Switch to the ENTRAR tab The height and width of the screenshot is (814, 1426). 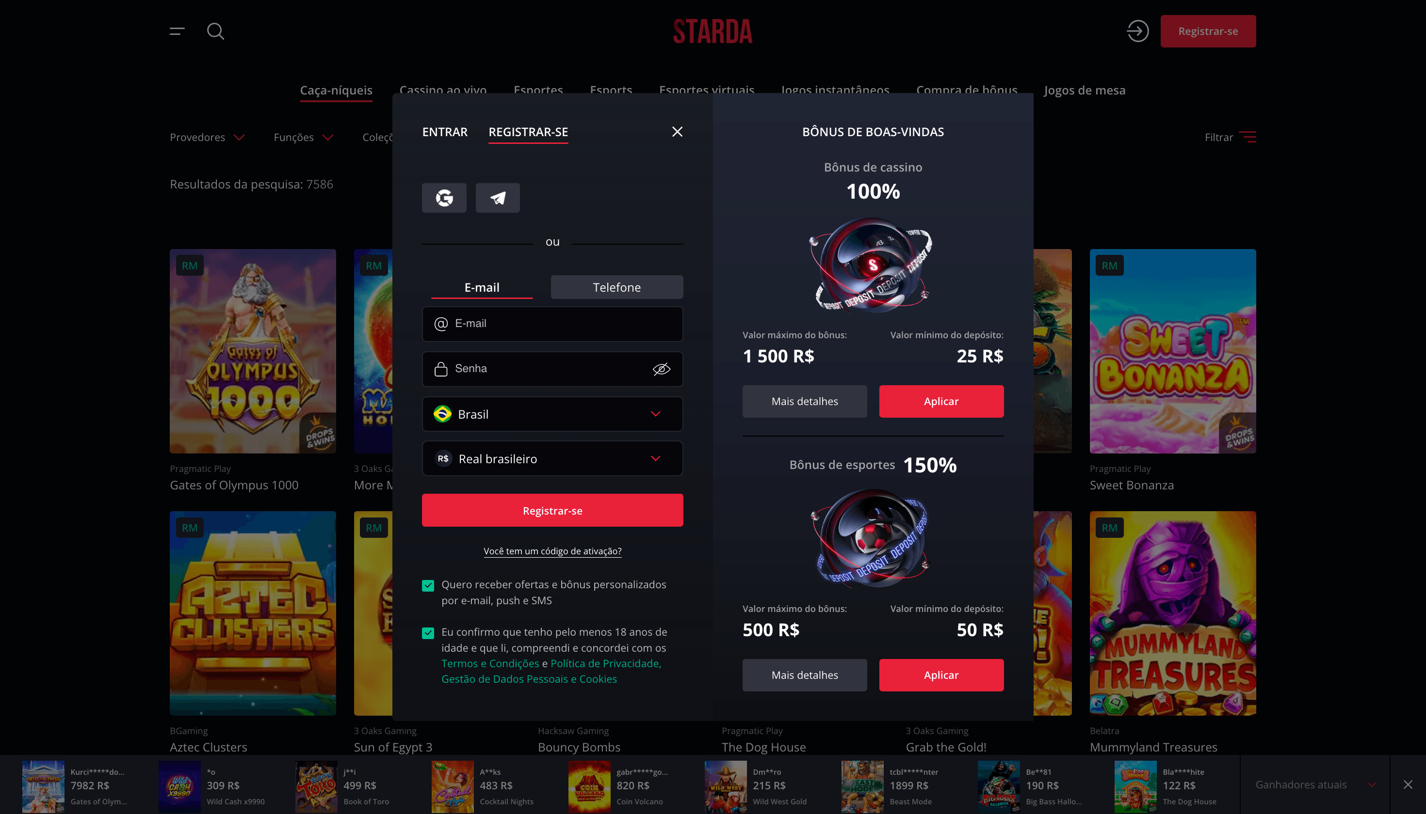point(445,132)
